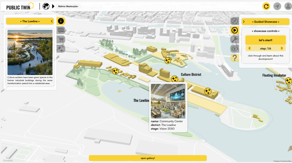This screenshot has width=292, height=163.
Task: Click the small yellow cross marker on water
Action: [x=119, y=91]
